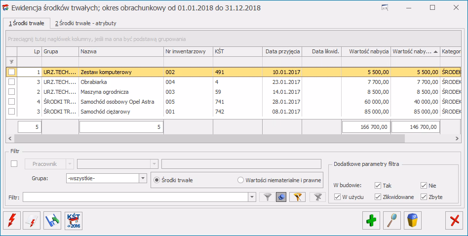Screen dimensions: 468x236
Task: Click the red lightning bolt icon
Action: pos(12,220)
